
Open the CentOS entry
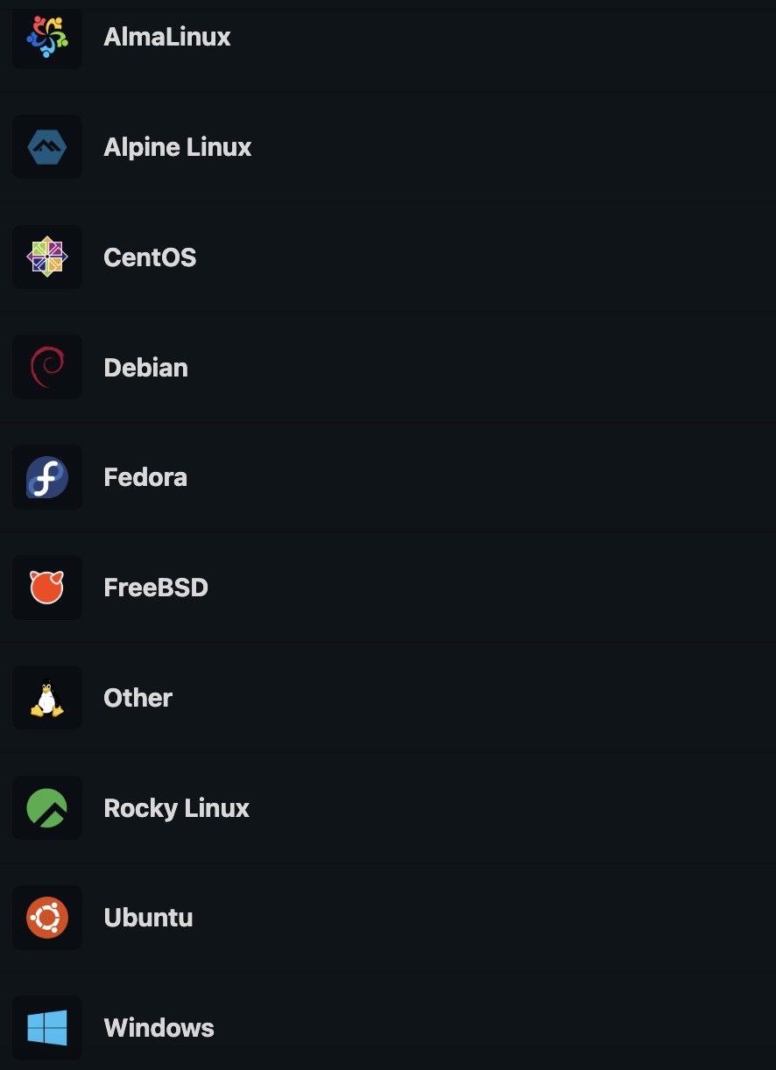150,257
